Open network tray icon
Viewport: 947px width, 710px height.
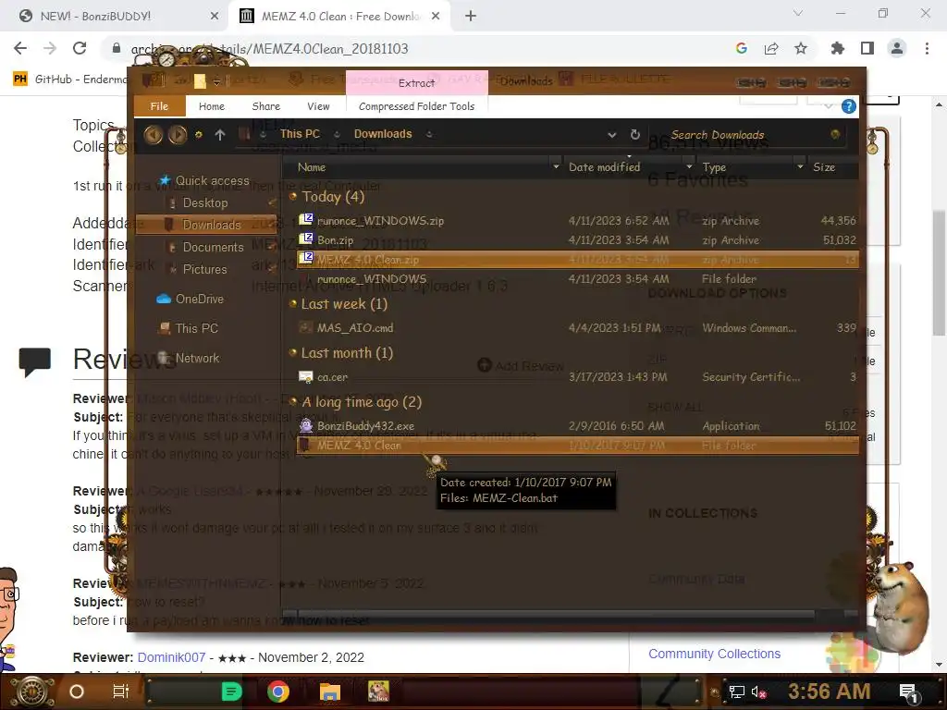pos(736,692)
